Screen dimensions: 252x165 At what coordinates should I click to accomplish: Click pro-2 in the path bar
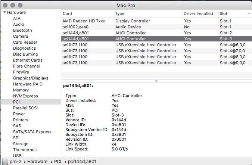pyautogui.click(x=16, y=162)
